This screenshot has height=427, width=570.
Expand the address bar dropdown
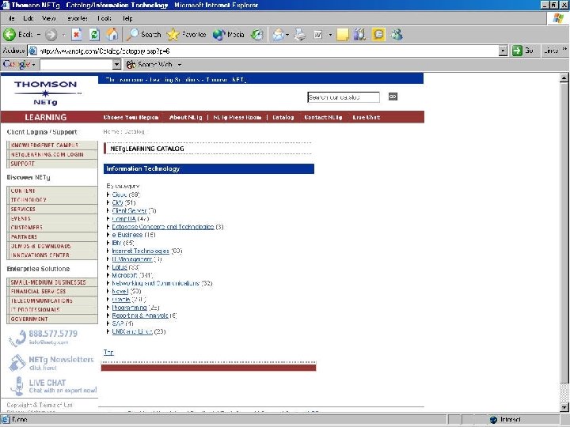point(503,51)
